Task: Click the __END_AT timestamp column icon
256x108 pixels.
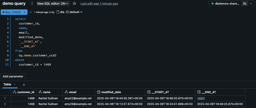Action: pos(199,92)
